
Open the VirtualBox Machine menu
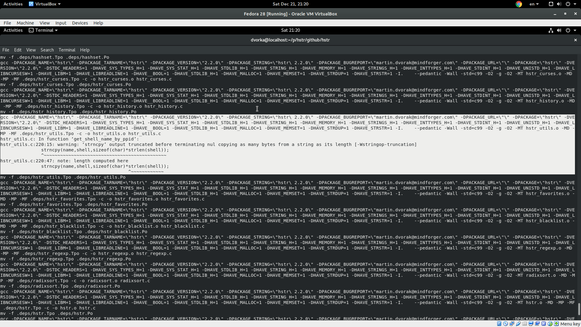pyautogui.click(x=25, y=23)
